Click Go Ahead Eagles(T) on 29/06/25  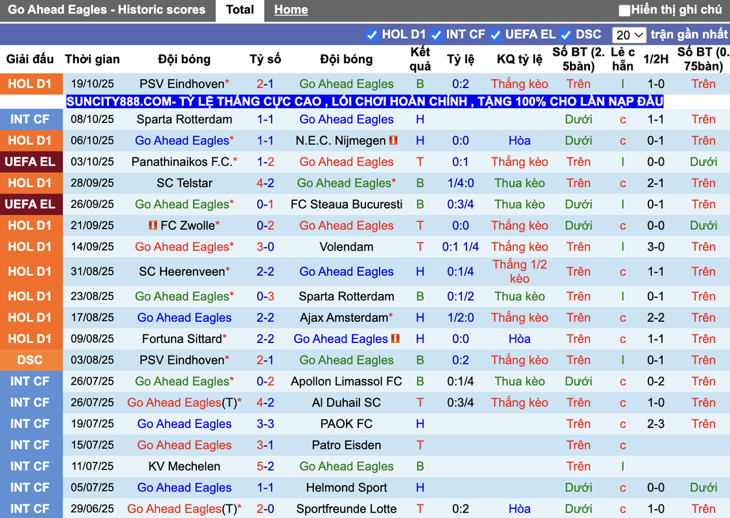pyautogui.click(x=182, y=509)
